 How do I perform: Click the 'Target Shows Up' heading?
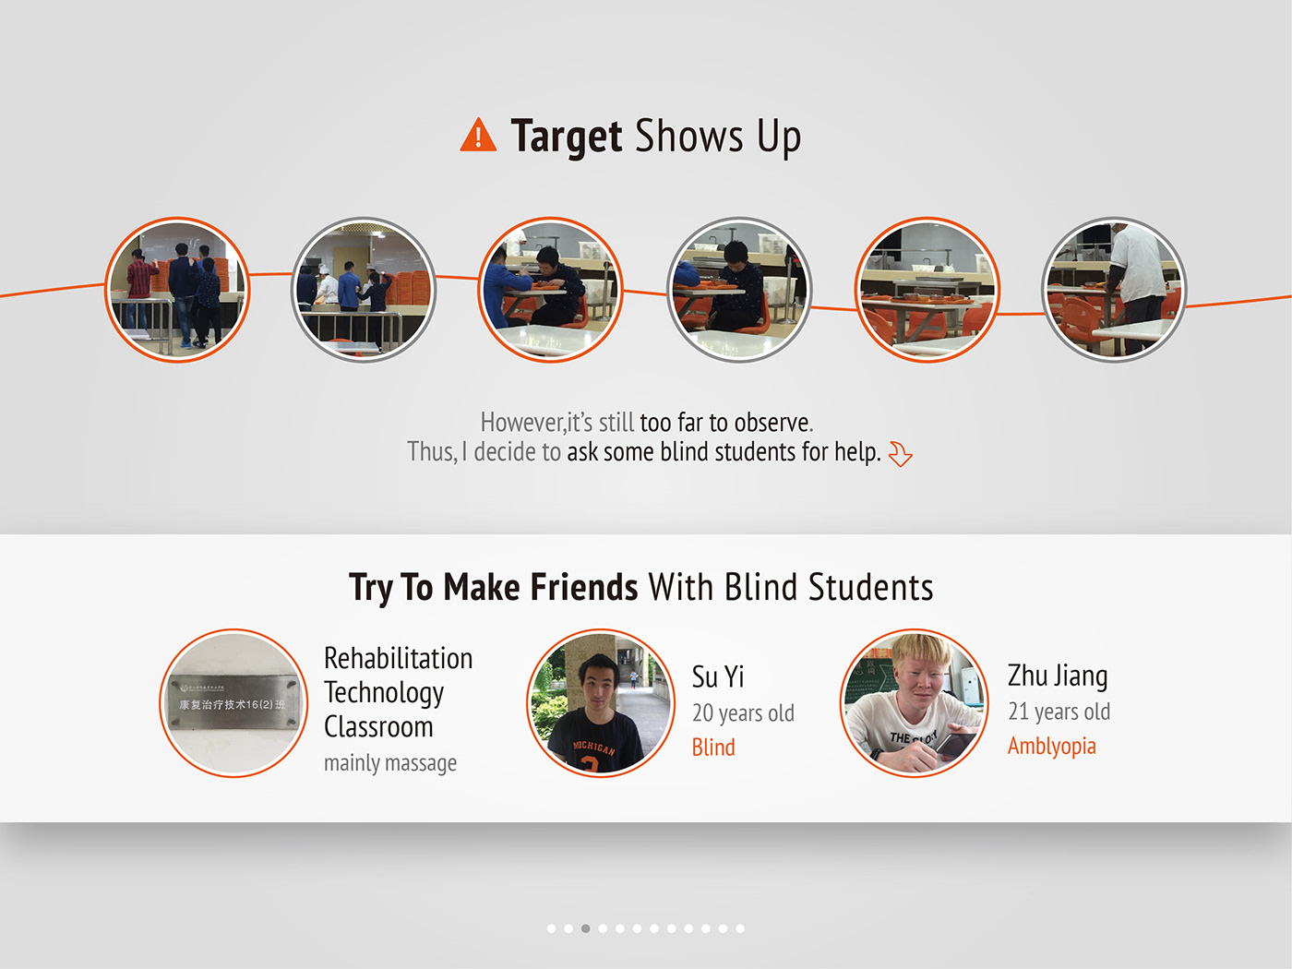pos(655,137)
